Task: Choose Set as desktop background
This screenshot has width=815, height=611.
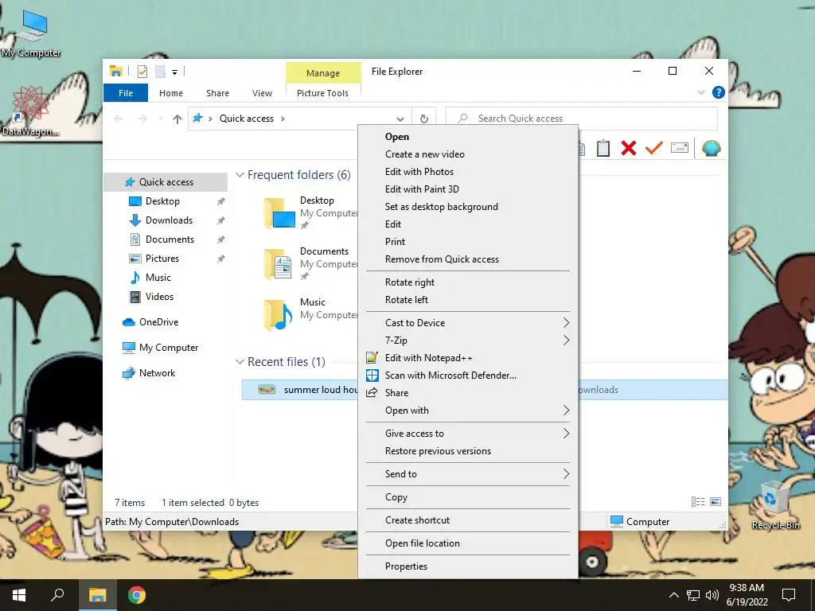Action: tap(468, 207)
